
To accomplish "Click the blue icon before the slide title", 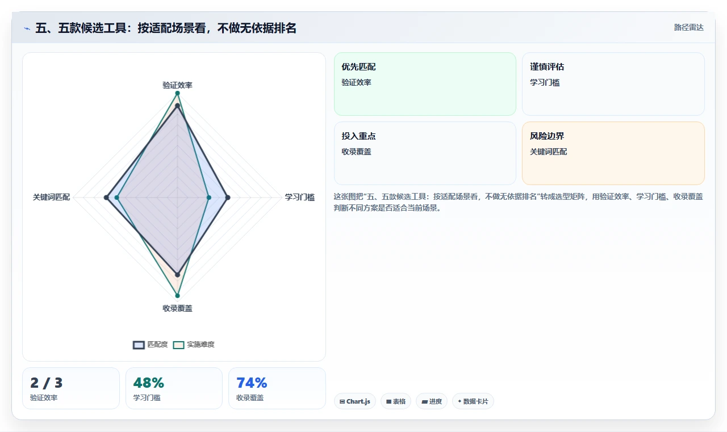I will (x=27, y=28).
